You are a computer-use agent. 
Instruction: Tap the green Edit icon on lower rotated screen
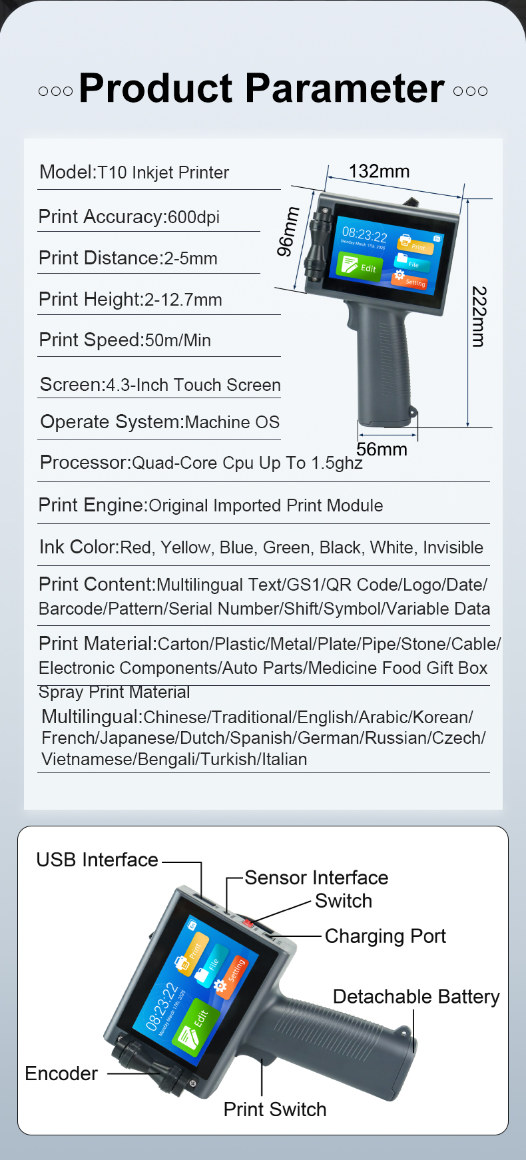point(194,1025)
